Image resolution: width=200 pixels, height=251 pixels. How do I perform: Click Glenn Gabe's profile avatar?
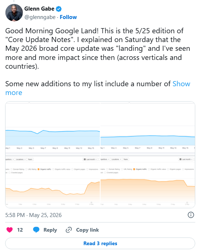click(x=14, y=13)
